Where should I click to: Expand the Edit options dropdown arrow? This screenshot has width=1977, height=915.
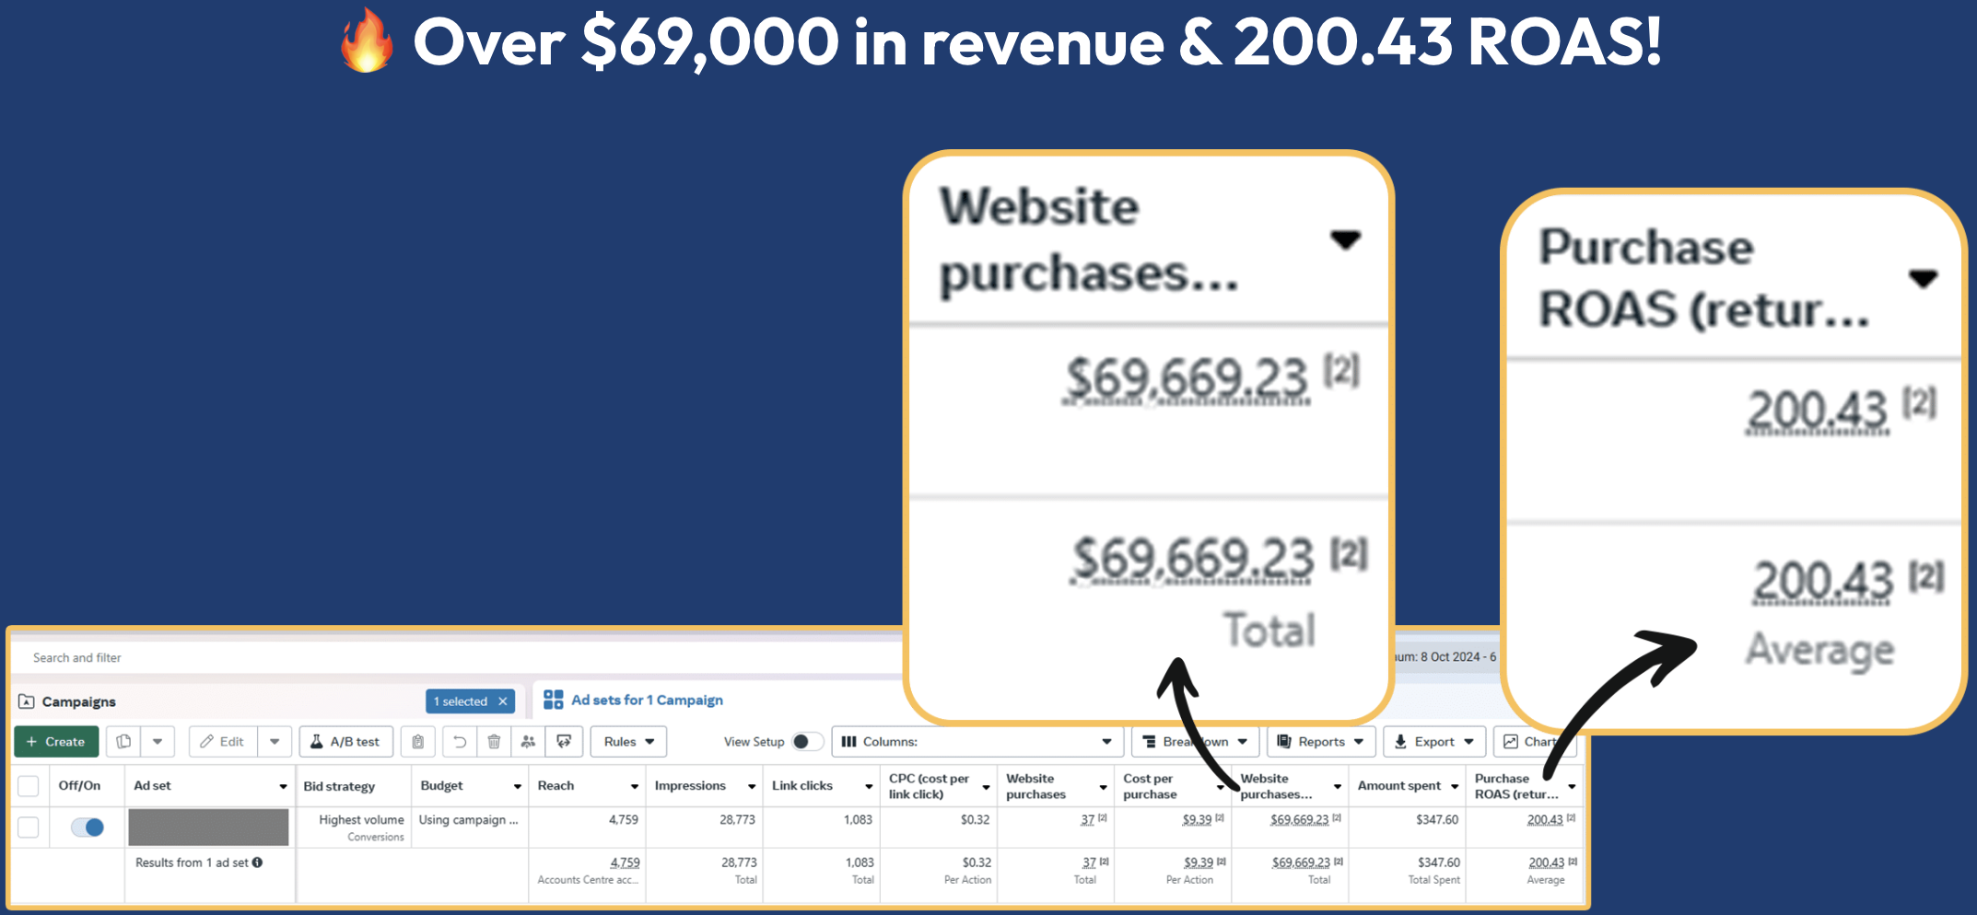[x=275, y=742]
